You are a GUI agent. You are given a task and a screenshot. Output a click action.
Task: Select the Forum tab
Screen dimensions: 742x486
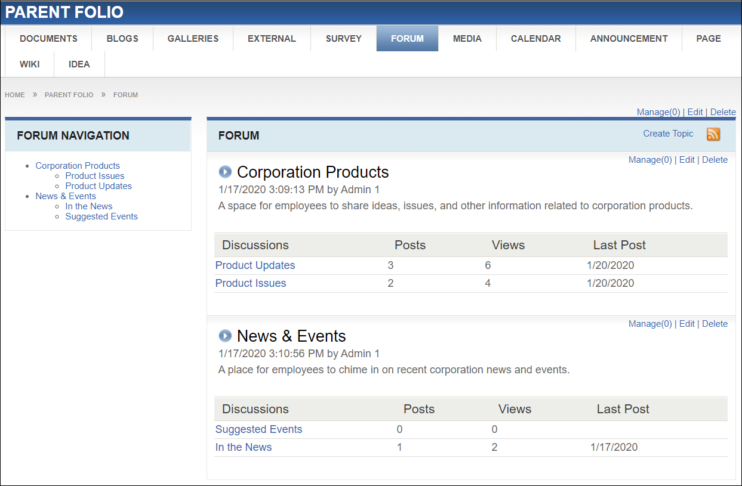[407, 38]
